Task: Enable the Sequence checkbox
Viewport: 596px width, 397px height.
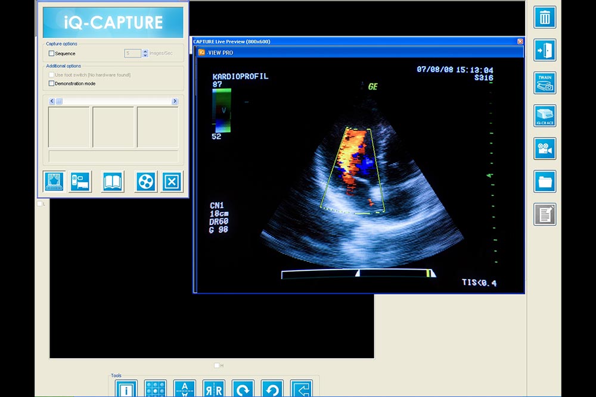Action: click(51, 54)
